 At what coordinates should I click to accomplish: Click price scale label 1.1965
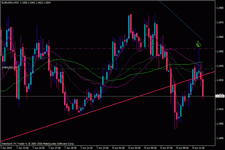click(220, 37)
